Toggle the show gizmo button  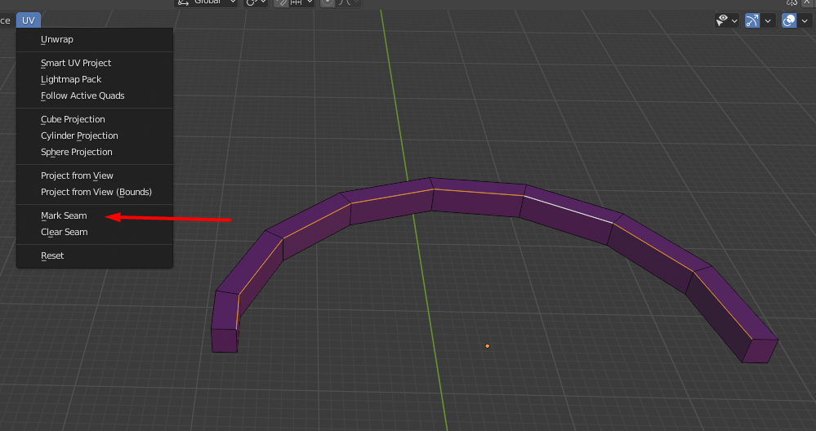tap(752, 20)
